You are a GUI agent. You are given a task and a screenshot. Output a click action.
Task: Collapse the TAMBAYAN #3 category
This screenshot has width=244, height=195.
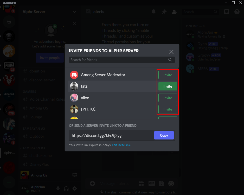click(32, 148)
